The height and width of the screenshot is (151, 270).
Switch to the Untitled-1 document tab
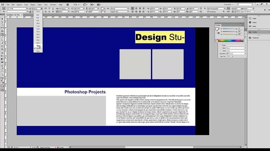(x=13, y=15)
